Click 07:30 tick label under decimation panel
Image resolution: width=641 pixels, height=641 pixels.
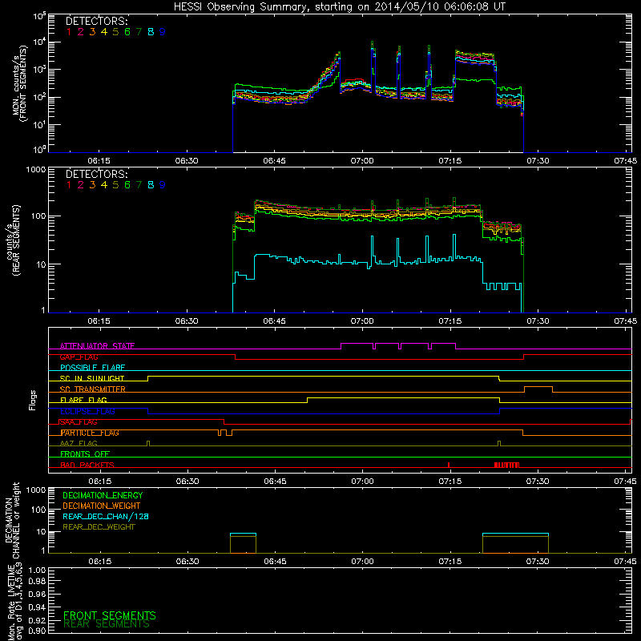point(538,562)
